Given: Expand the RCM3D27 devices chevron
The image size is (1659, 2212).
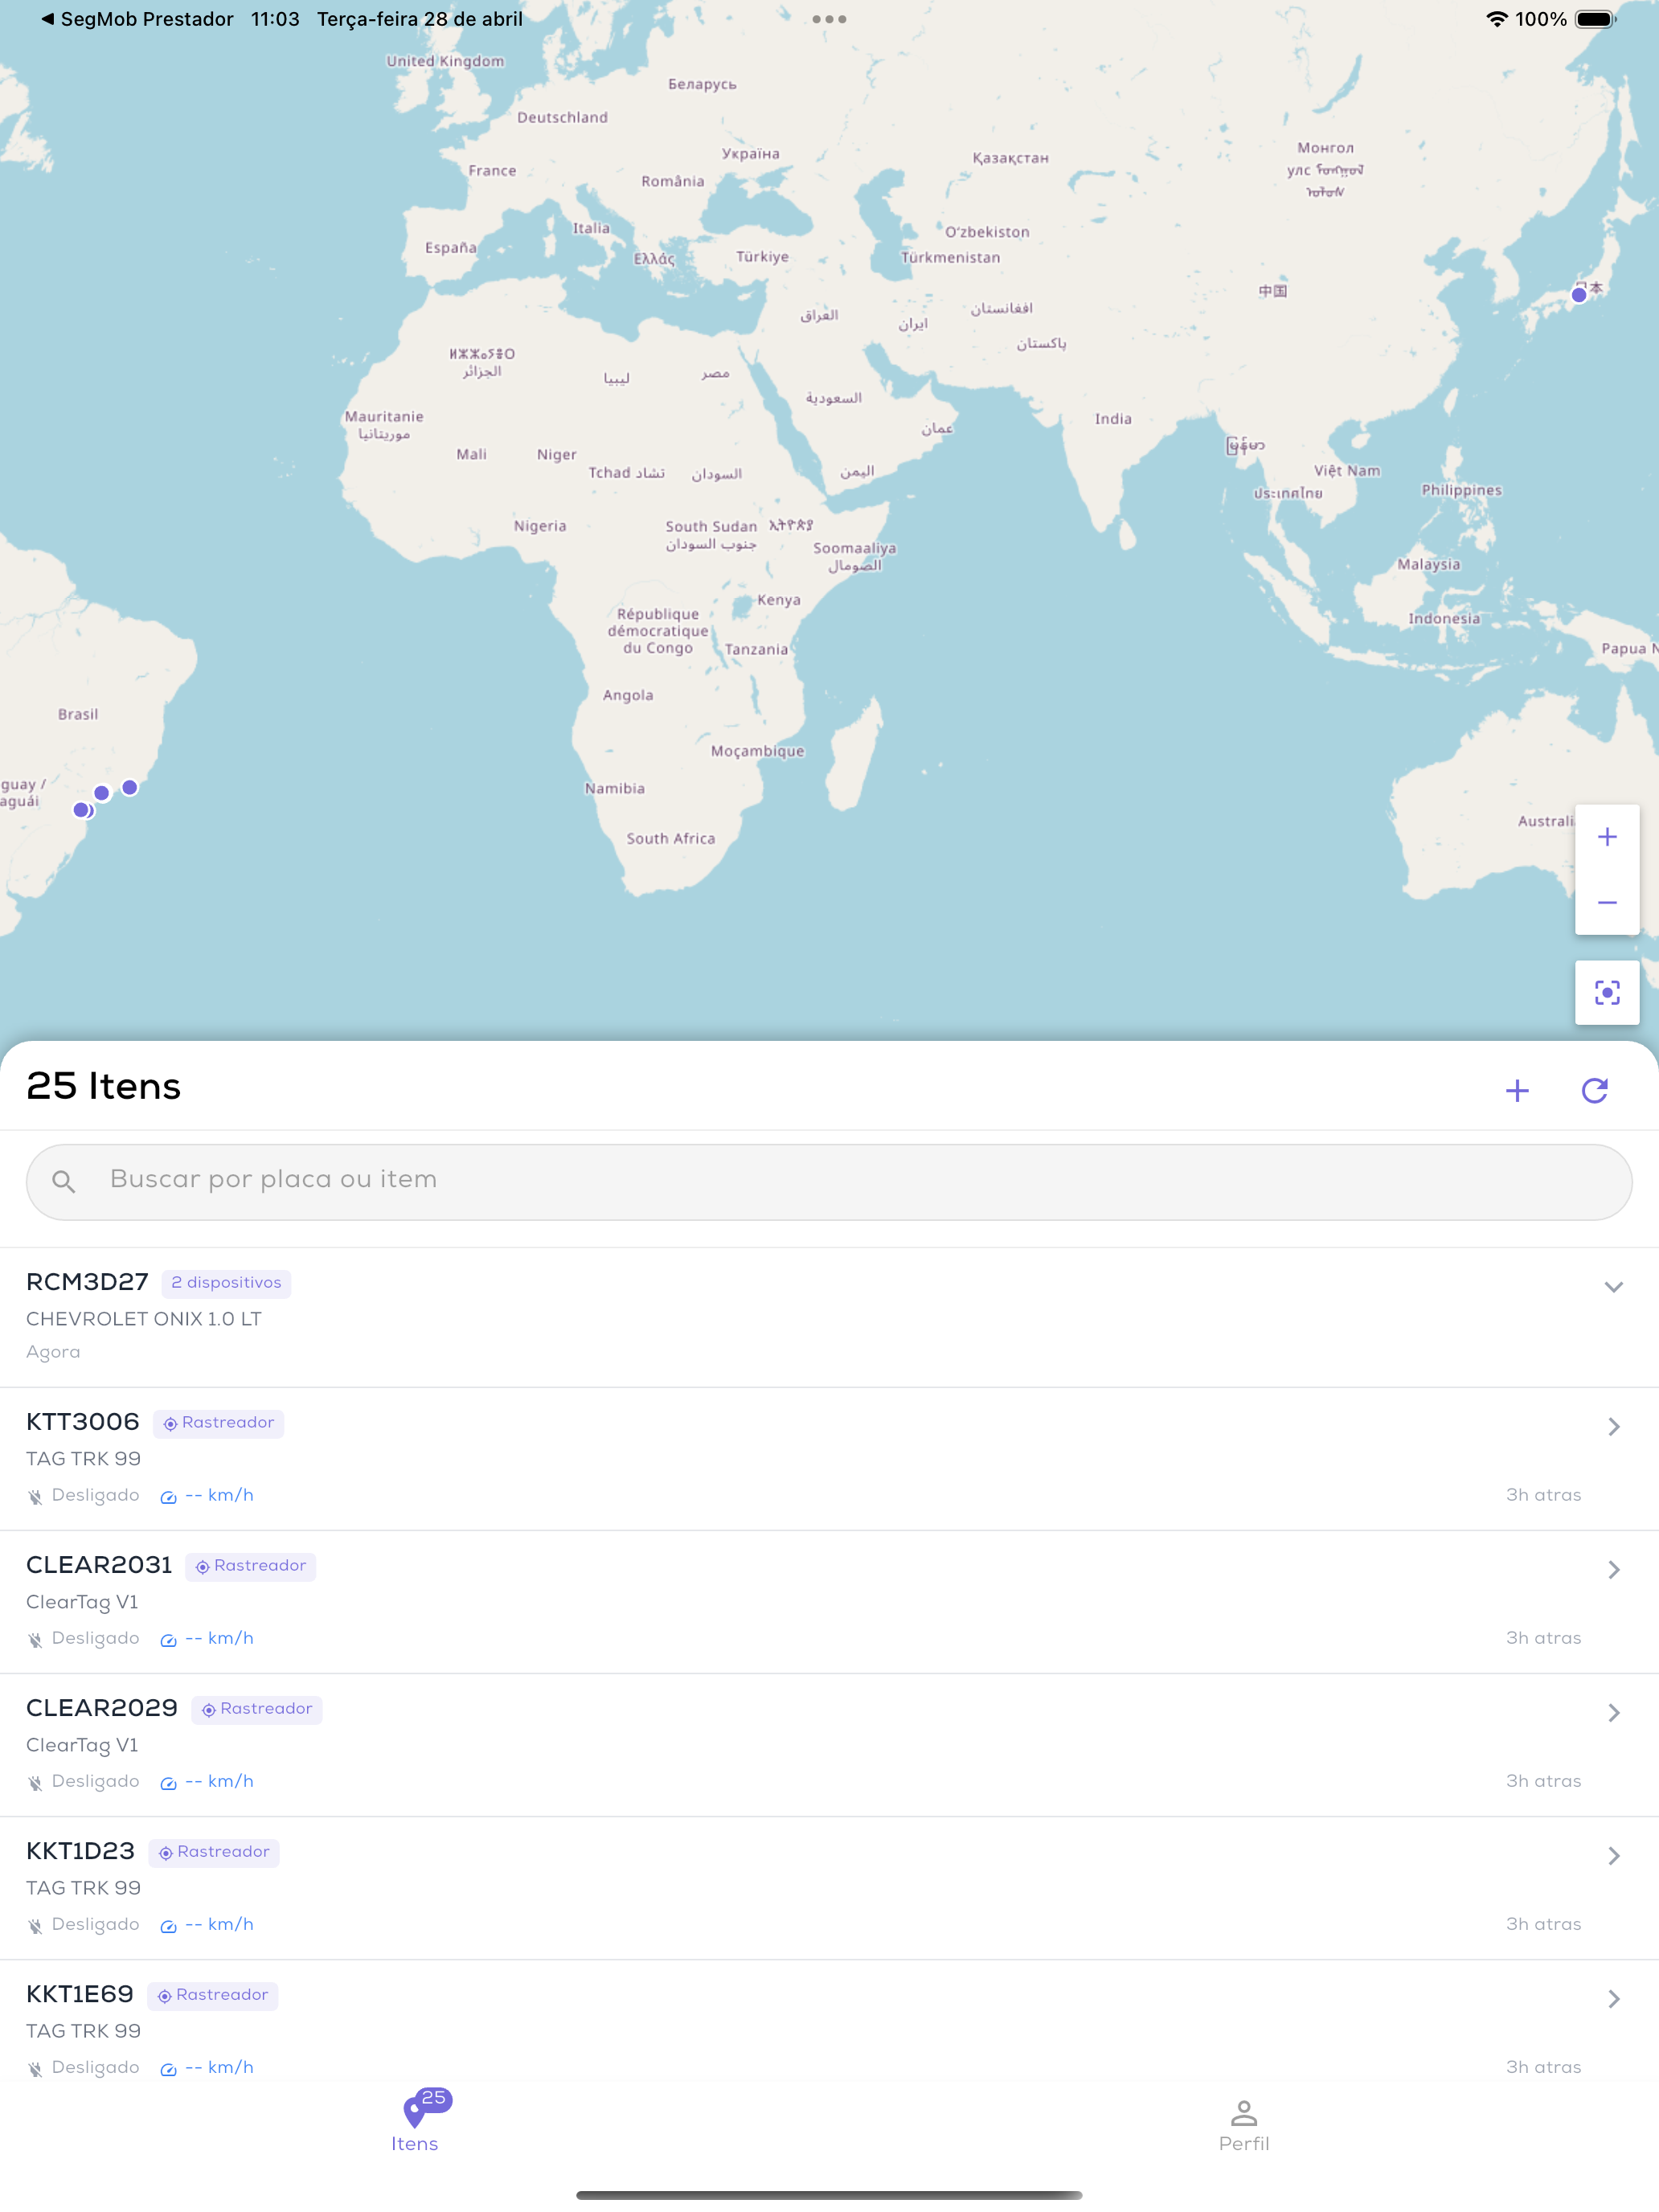Looking at the screenshot, I should (x=1613, y=1287).
